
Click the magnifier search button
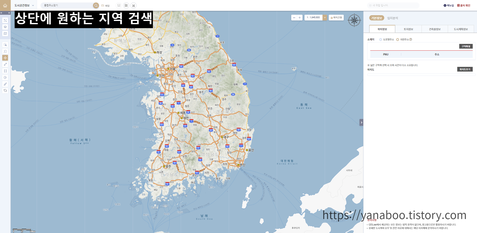[96, 5]
